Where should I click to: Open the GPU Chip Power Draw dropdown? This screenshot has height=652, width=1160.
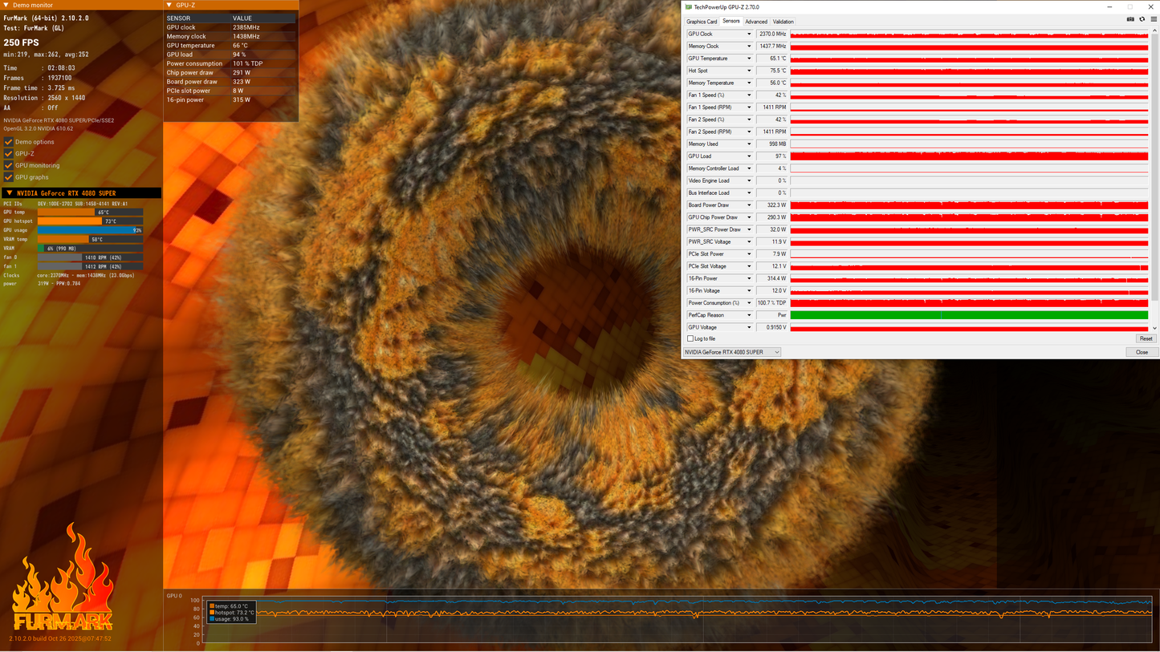749,217
